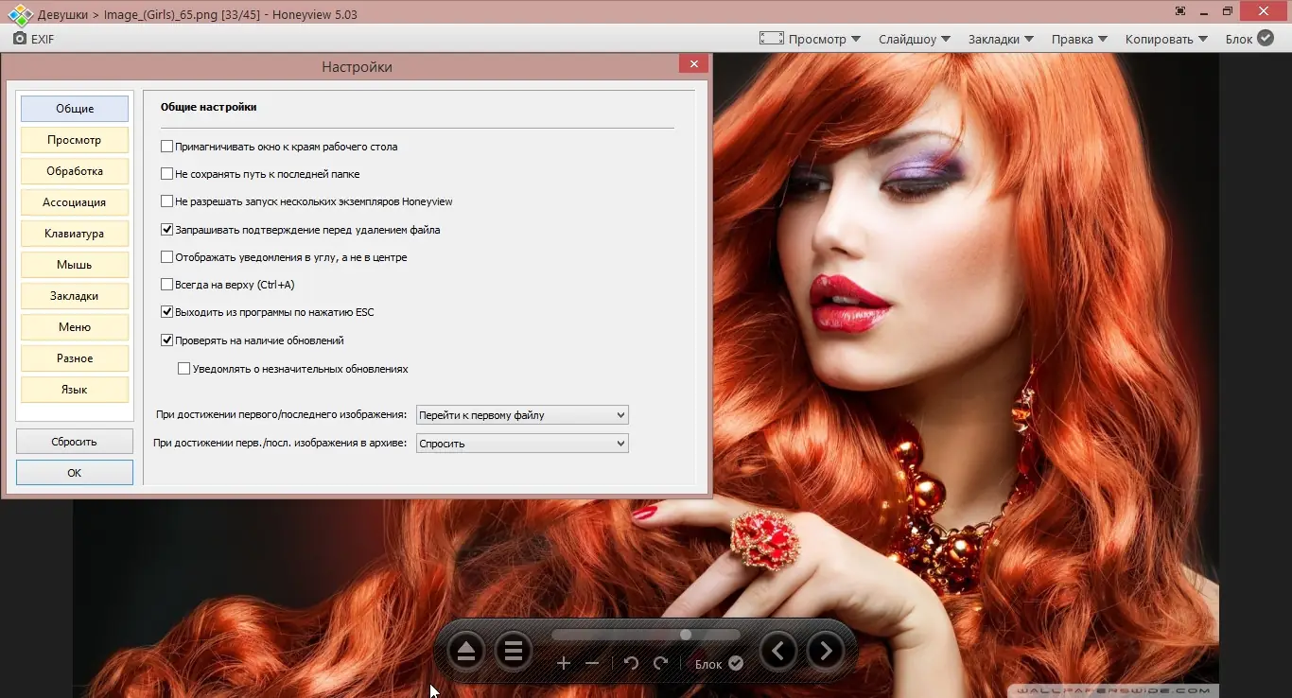Image resolution: width=1292 pixels, height=698 pixels.
Task: Select Закладки tab in settings sidebar
Action: tap(75, 296)
